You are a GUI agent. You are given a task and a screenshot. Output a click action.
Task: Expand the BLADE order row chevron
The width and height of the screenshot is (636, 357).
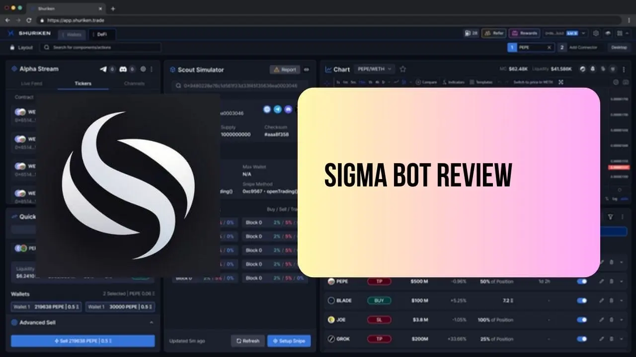tap(621, 300)
